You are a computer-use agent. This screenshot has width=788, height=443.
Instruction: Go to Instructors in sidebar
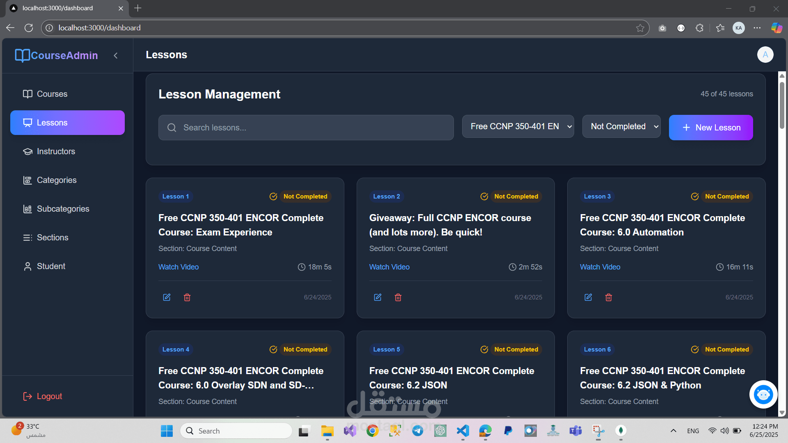click(x=56, y=151)
